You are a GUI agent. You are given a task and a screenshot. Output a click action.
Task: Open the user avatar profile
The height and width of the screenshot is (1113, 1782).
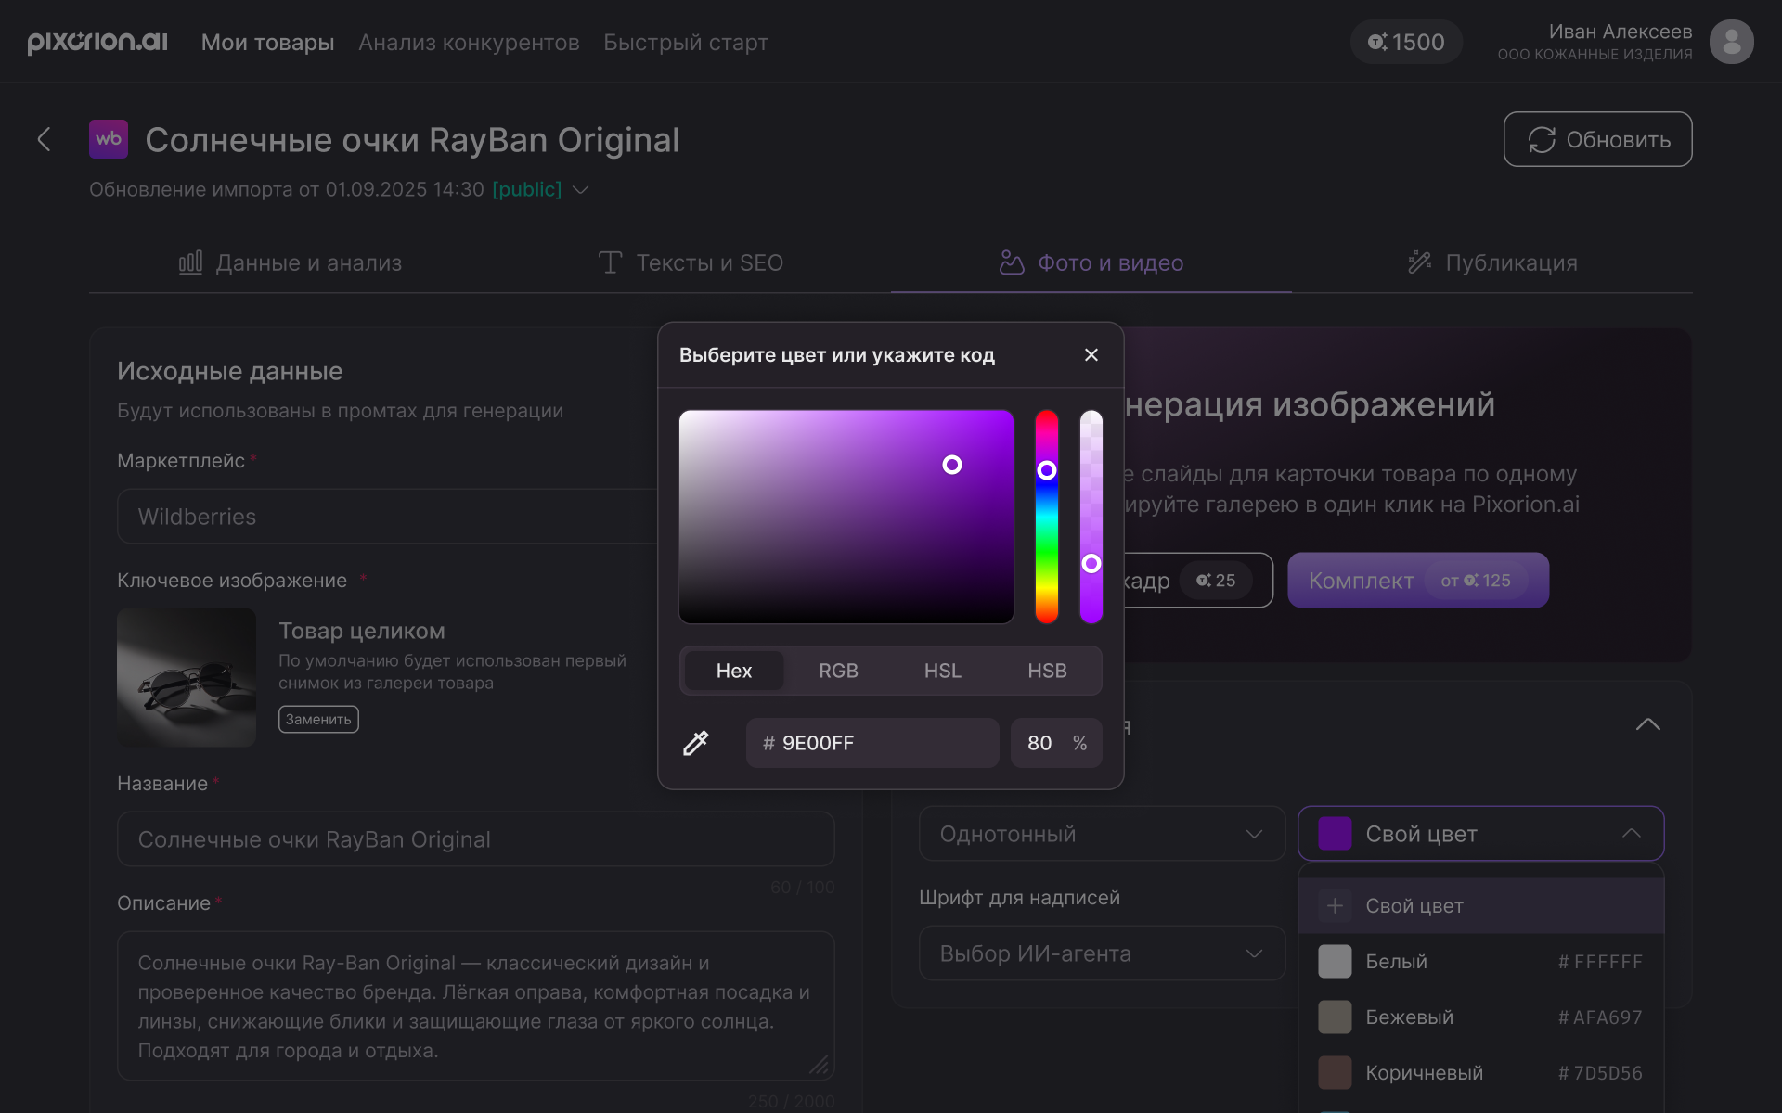(x=1731, y=42)
